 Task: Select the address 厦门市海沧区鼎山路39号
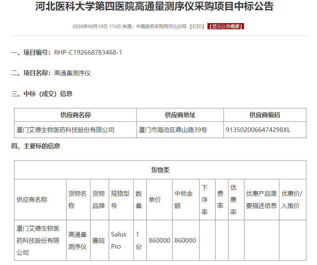[x=173, y=130]
